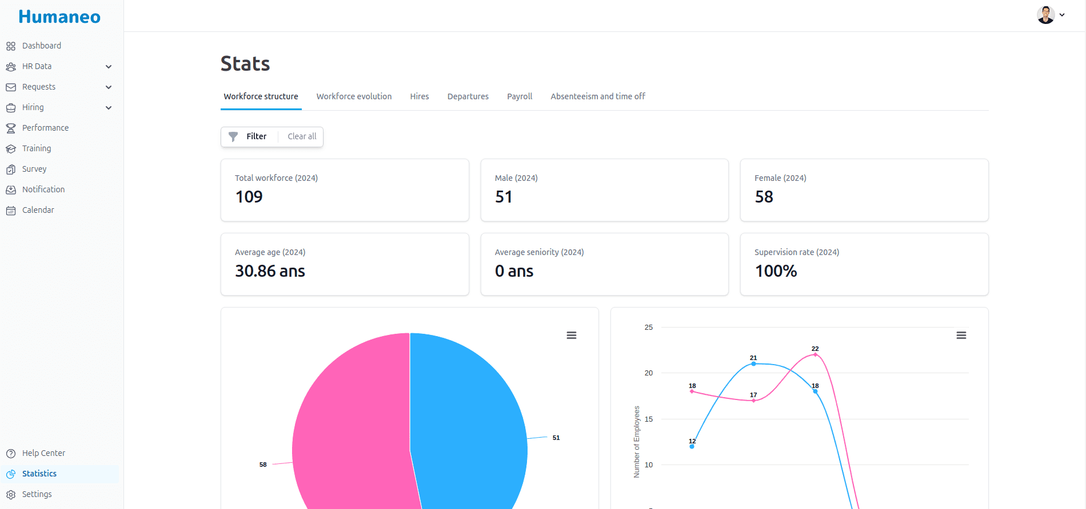Click the line chart point labeled 12
Screen dimensions: 1086x509
click(692, 446)
